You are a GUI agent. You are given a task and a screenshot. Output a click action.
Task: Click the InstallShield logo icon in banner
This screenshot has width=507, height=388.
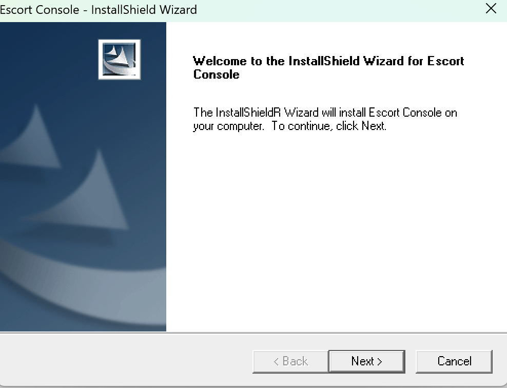pyautogui.click(x=120, y=59)
